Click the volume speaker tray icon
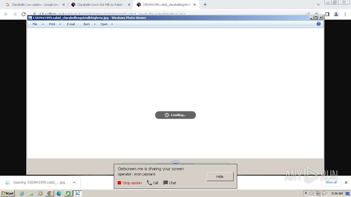 (312, 193)
